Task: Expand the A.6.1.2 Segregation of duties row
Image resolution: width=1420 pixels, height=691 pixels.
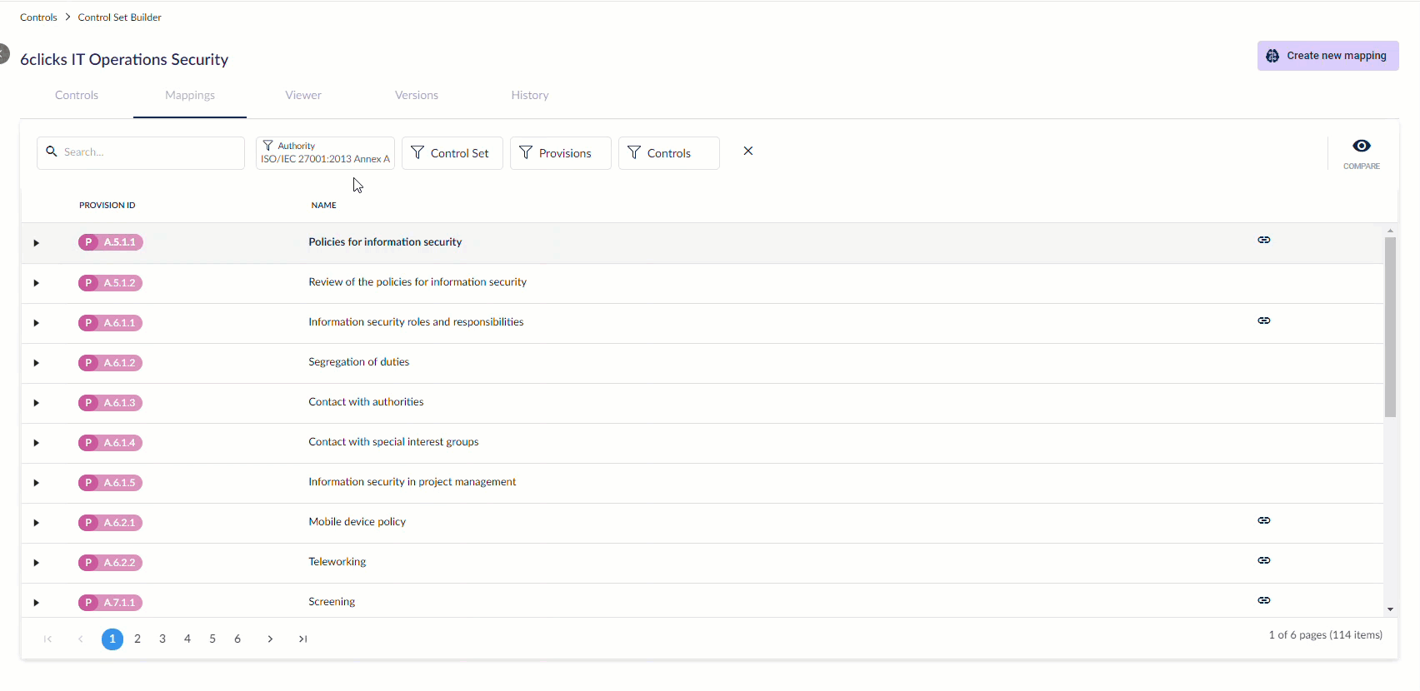Action: pos(36,363)
